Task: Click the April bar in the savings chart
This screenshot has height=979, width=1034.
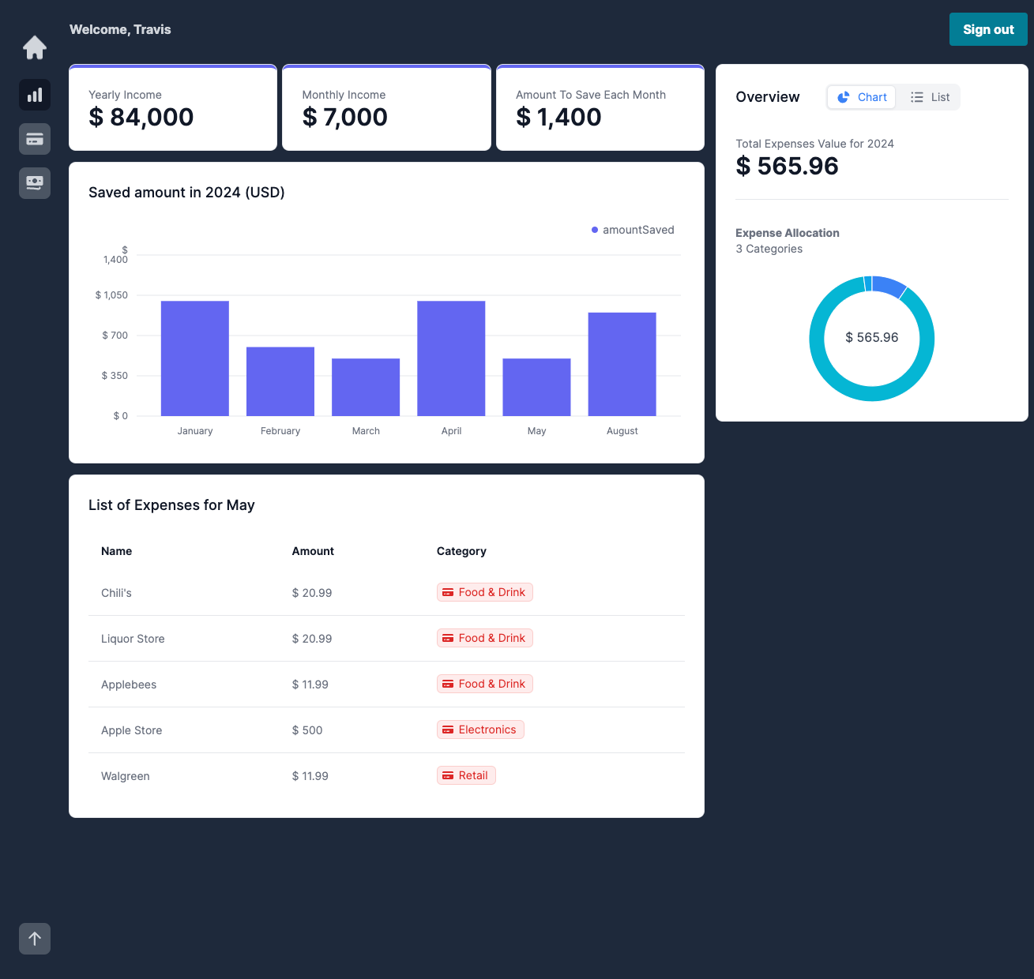Action: pyautogui.click(x=451, y=358)
